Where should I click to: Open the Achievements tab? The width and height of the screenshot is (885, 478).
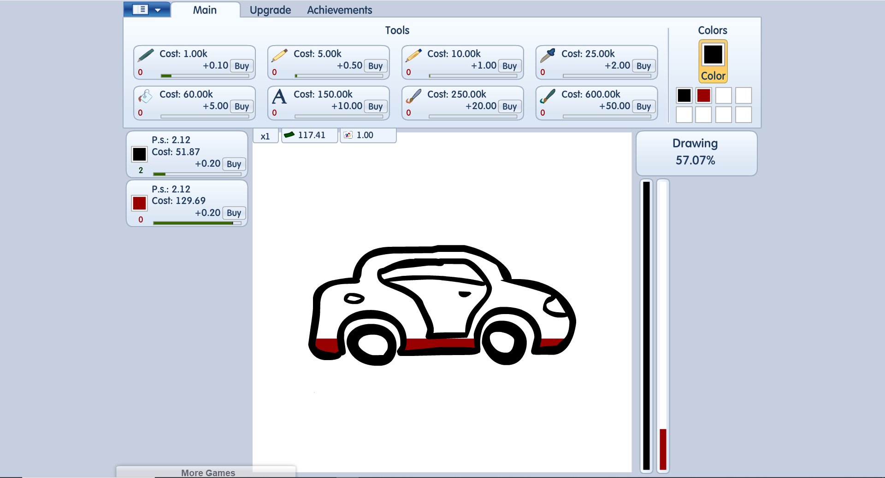[339, 10]
